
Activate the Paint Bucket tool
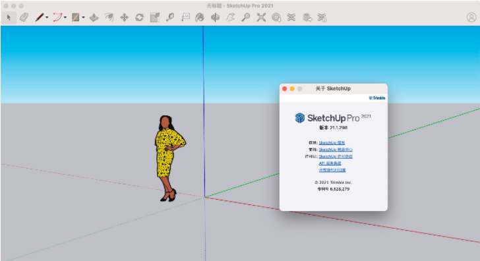[200, 17]
